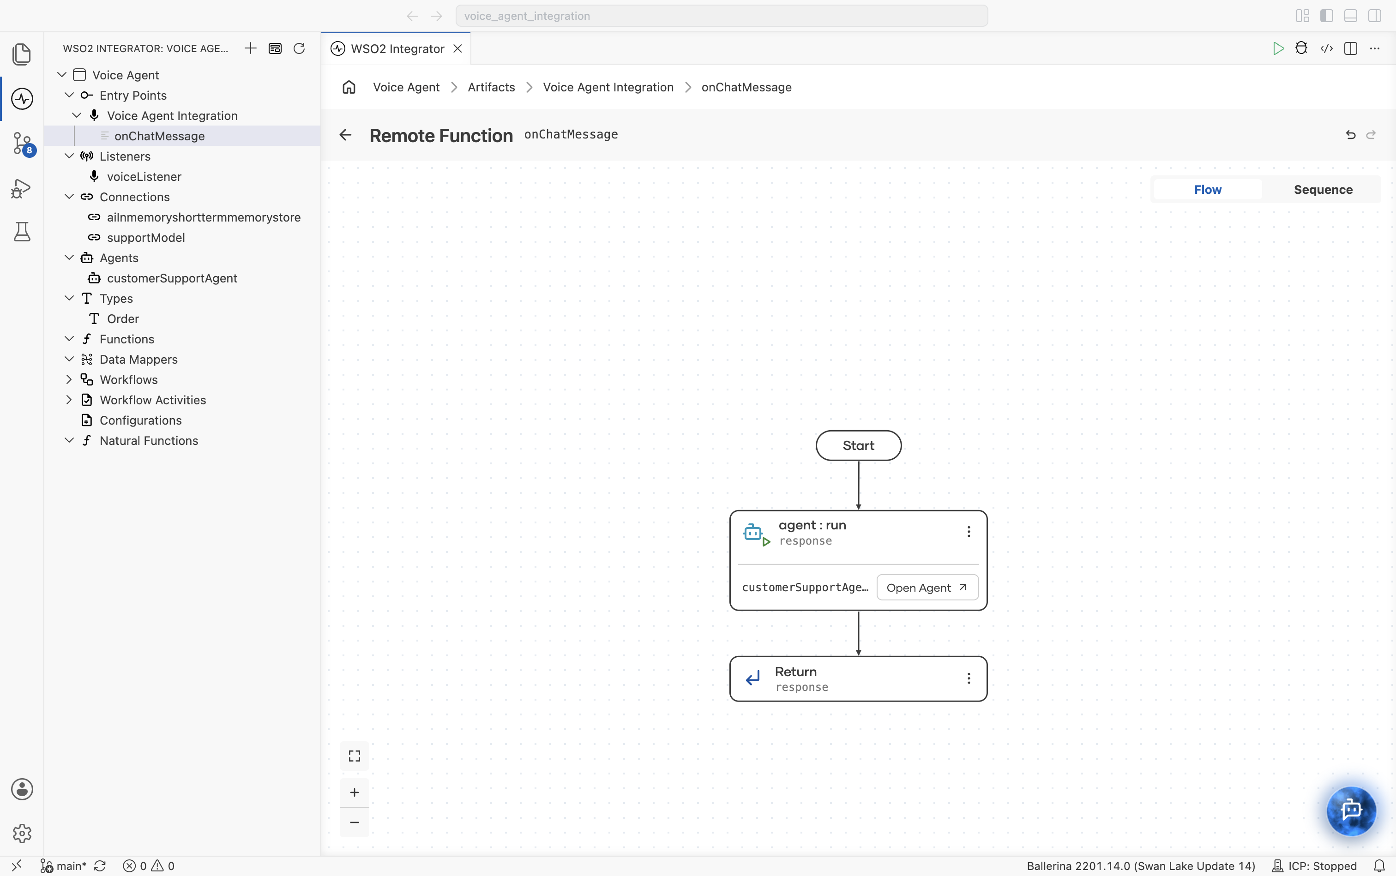
Task: Select the WSO2 Integrator editor tab
Action: pyautogui.click(x=397, y=48)
